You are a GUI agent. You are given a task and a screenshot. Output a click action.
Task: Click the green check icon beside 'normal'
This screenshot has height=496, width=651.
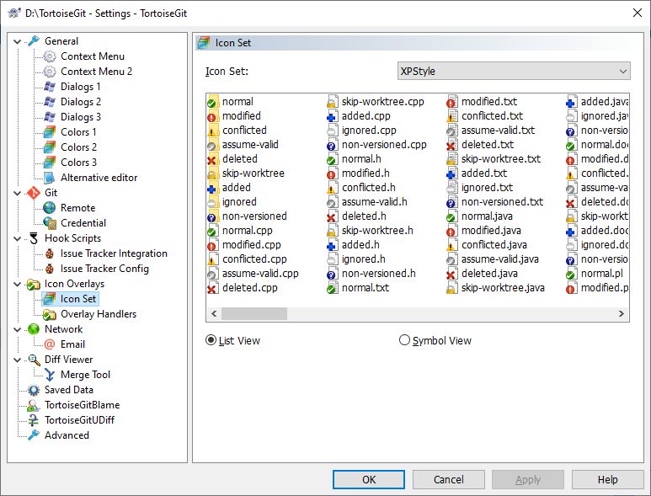212,102
